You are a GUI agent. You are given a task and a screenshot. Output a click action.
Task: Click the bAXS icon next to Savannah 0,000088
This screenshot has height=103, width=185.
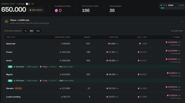pos(166,42)
